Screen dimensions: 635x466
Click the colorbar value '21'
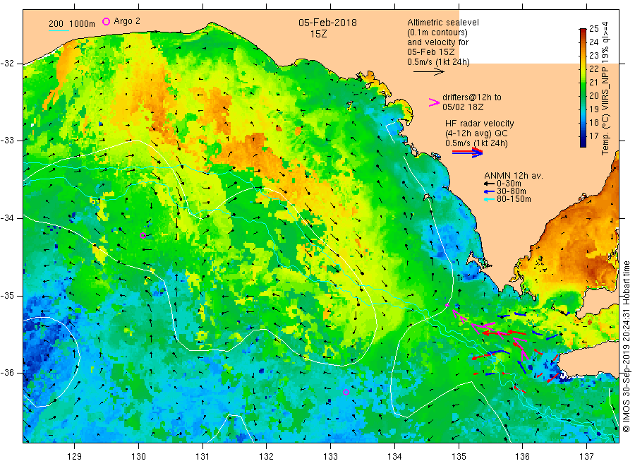[593, 83]
